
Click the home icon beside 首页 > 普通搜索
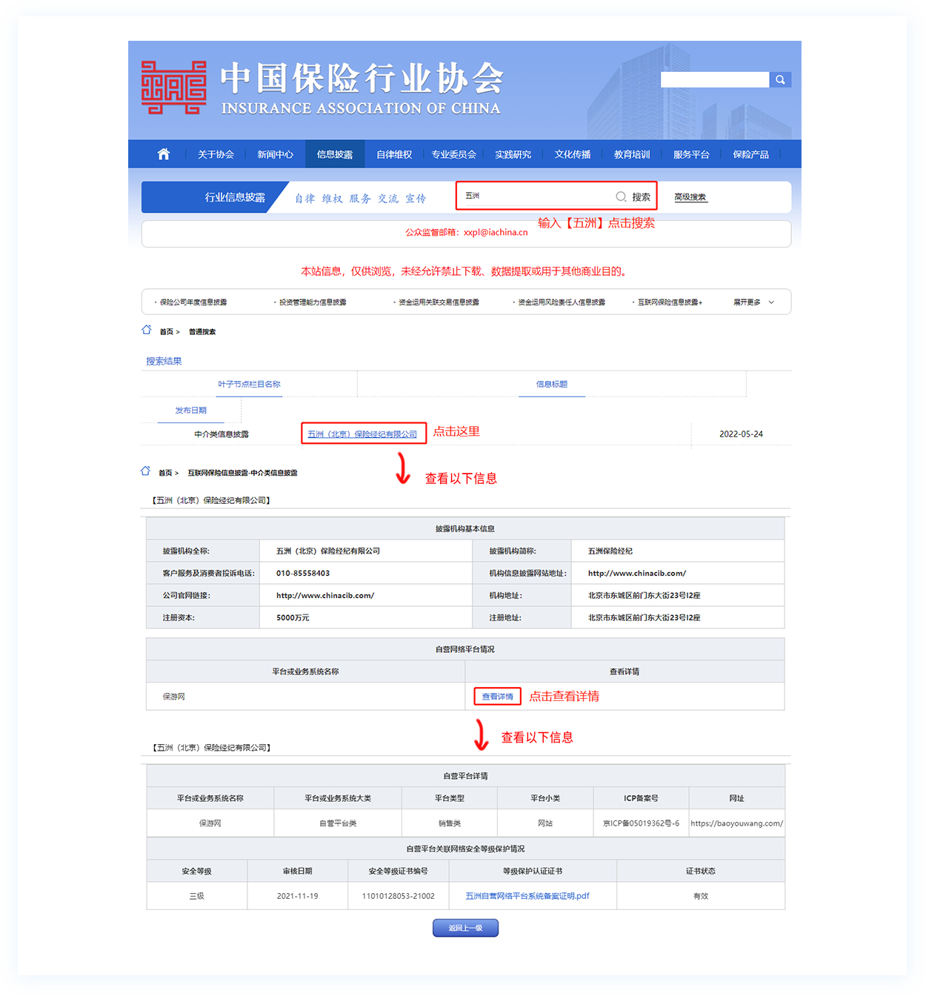tap(147, 330)
